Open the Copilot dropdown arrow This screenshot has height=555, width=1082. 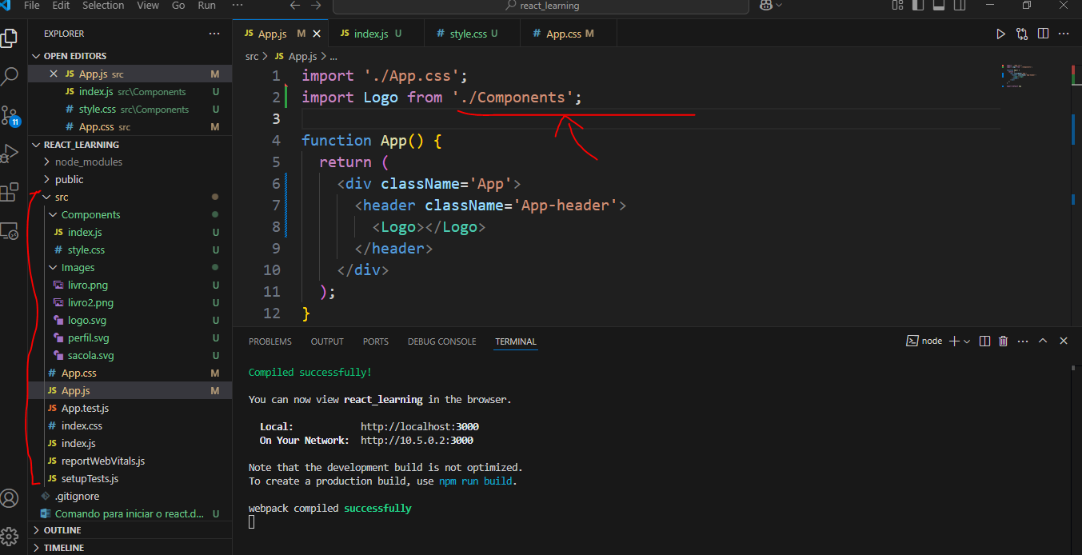(780, 6)
